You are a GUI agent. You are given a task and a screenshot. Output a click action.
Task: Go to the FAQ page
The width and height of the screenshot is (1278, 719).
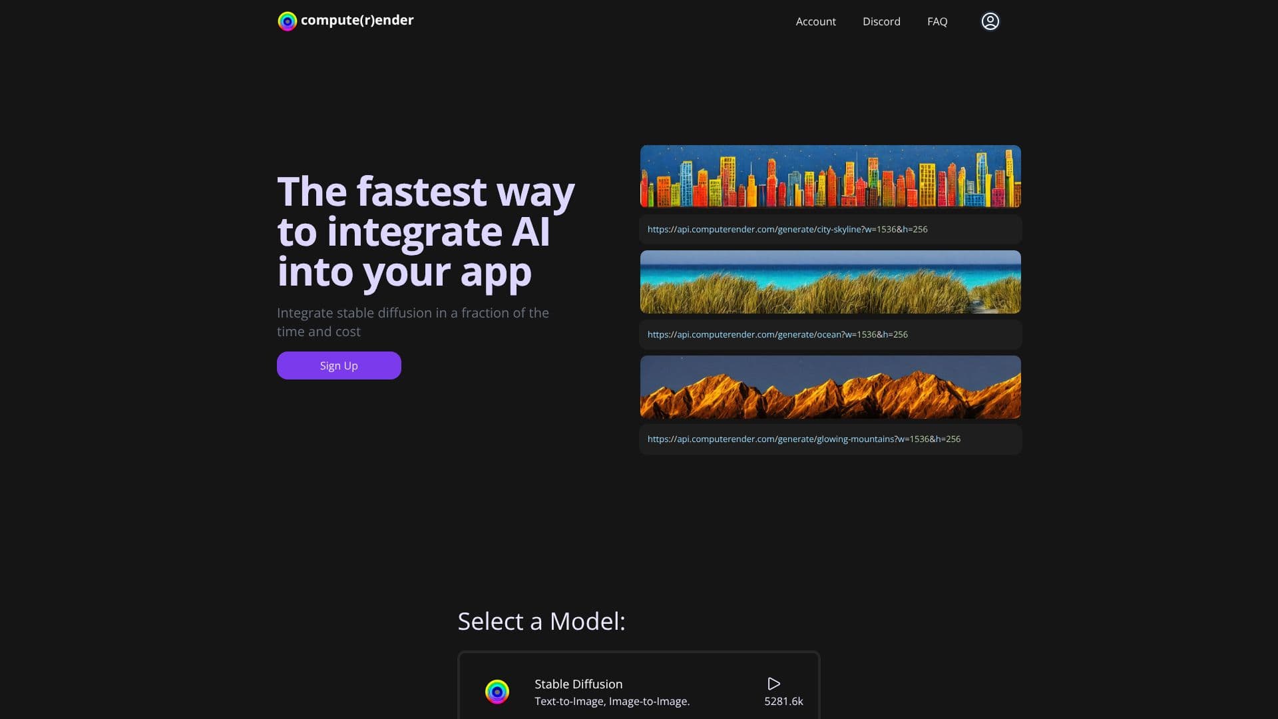(x=937, y=21)
